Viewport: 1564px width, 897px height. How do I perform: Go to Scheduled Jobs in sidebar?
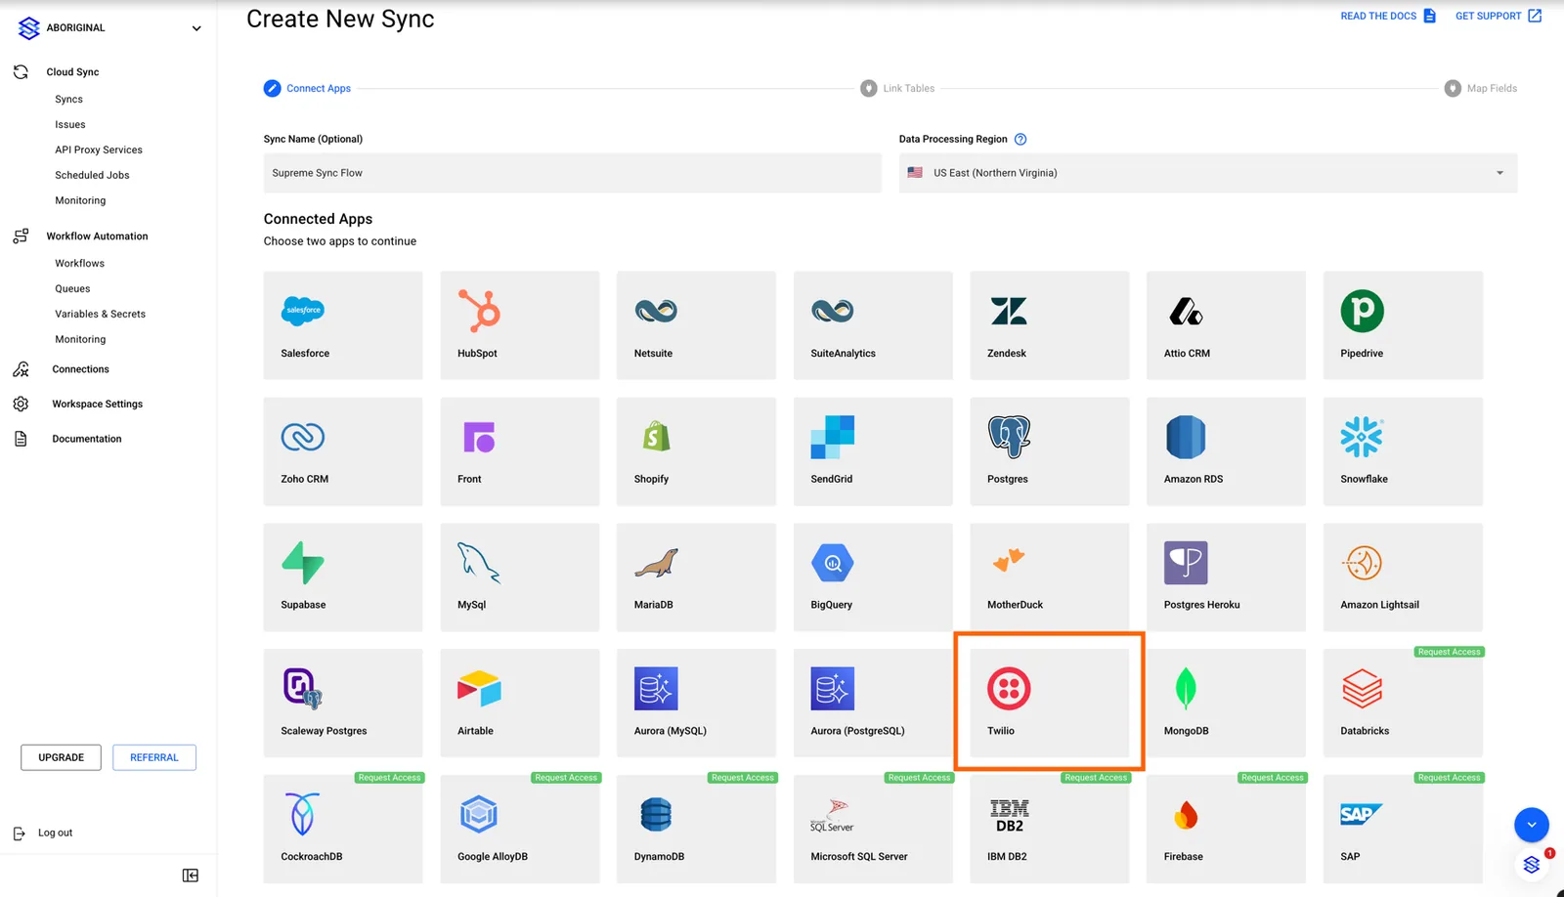[92, 175]
